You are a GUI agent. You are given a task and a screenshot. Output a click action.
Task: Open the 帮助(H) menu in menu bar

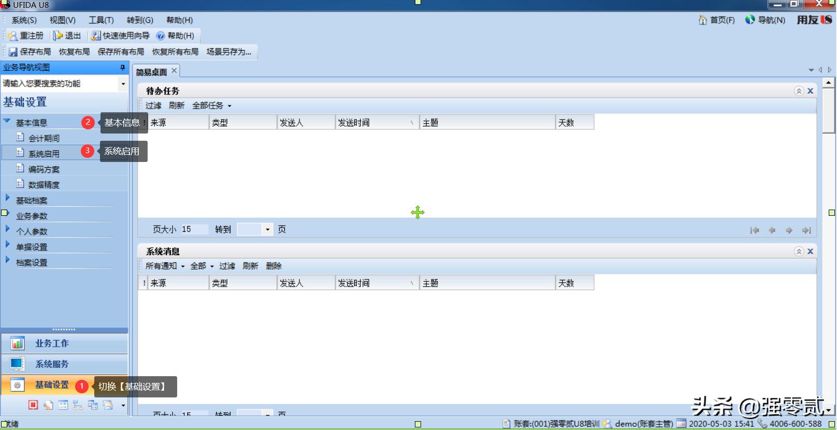[x=179, y=20]
